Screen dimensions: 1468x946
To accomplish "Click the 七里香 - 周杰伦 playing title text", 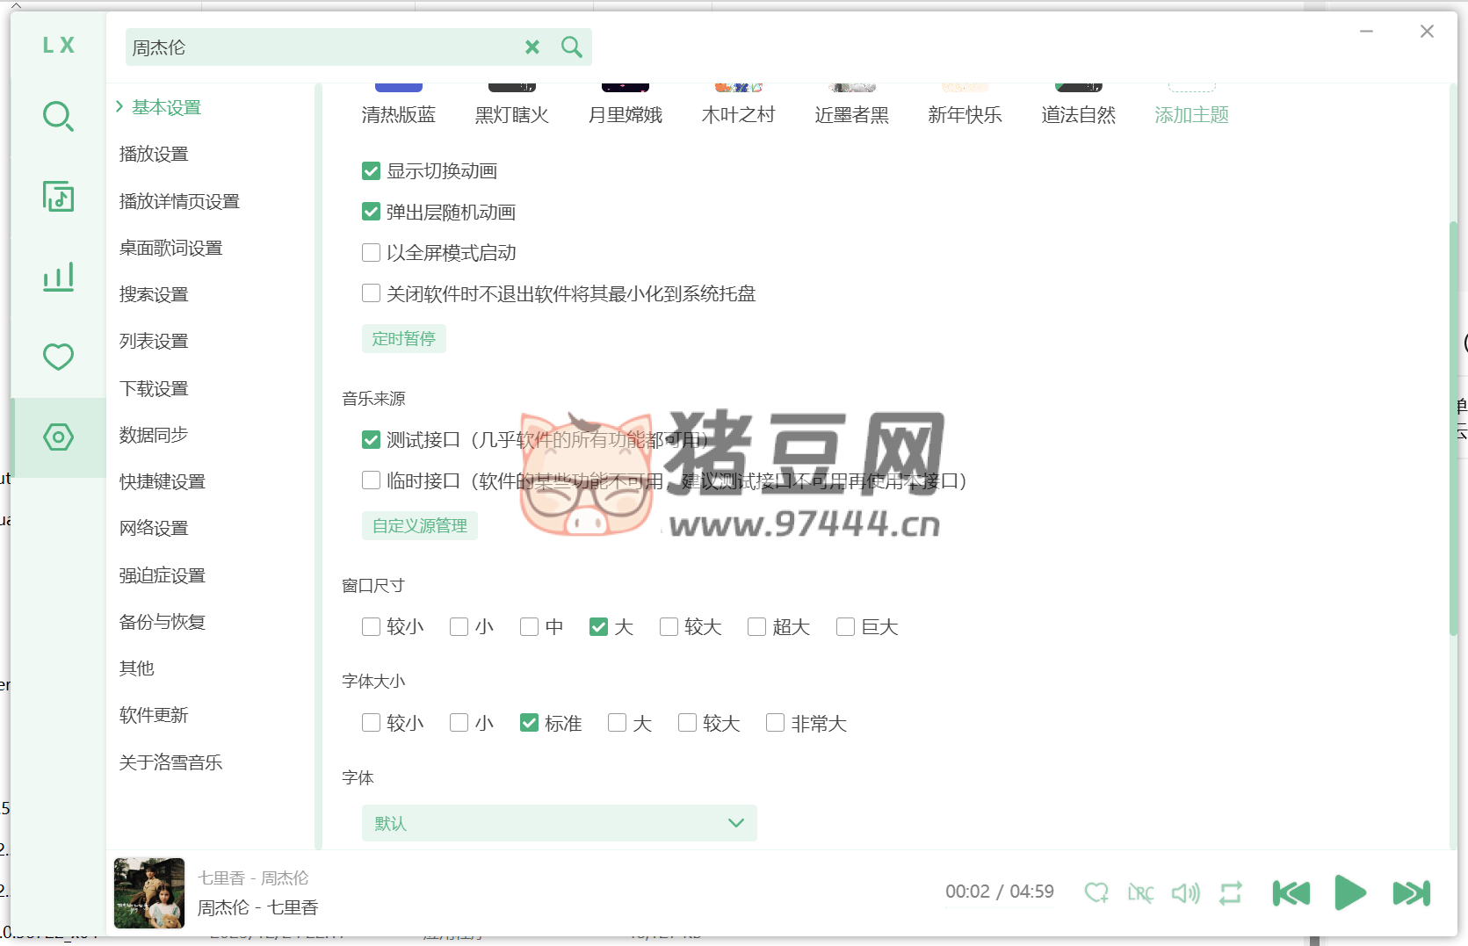I will (x=253, y=877).
